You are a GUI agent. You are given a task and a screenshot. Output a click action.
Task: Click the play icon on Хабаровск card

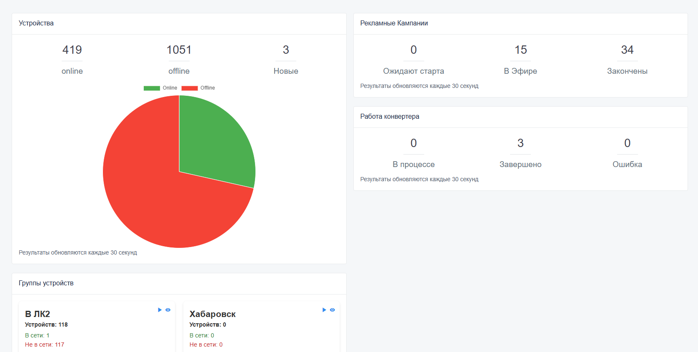pos(324,310)
